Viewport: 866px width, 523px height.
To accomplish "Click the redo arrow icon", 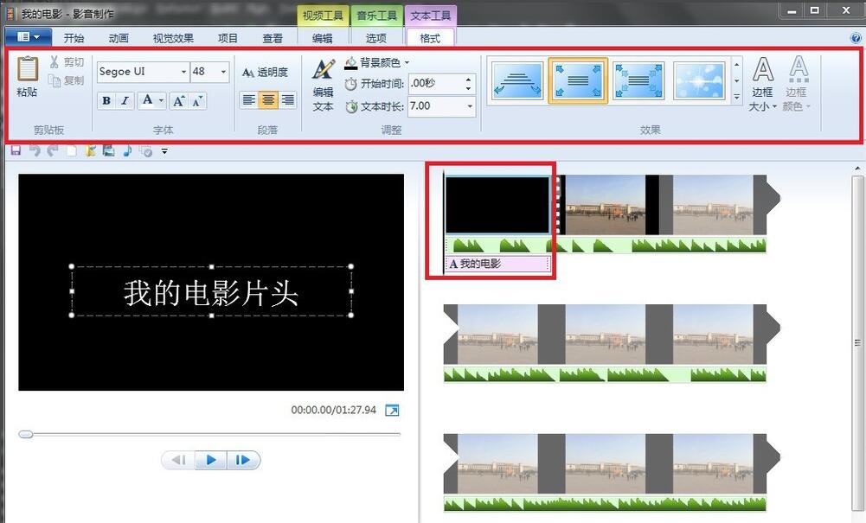I will (53, 150).
